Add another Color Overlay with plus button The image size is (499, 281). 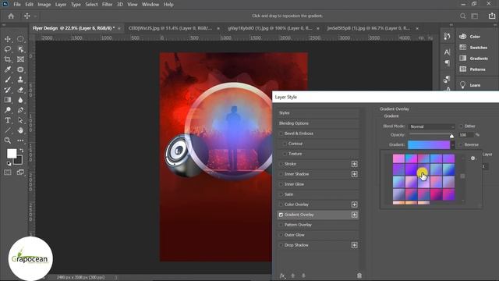point(354,205)
